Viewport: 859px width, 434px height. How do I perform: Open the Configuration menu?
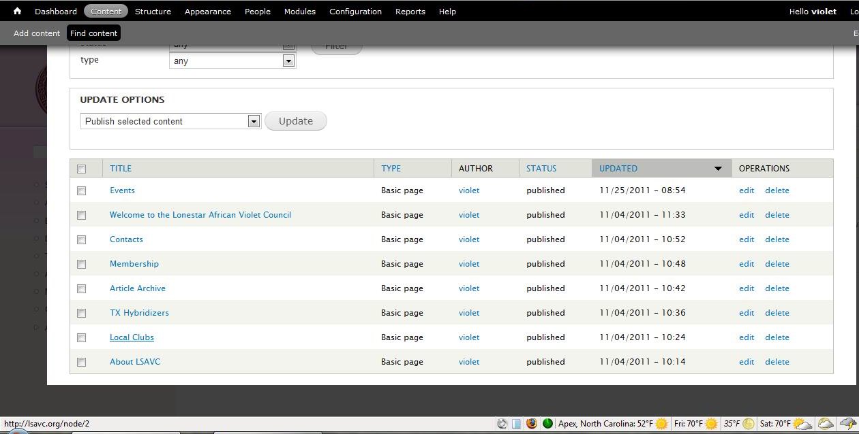click(x=355, y=11)
